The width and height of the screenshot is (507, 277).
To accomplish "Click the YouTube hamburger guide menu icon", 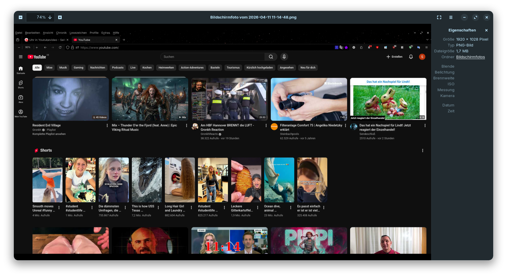I will pos(21,57).
